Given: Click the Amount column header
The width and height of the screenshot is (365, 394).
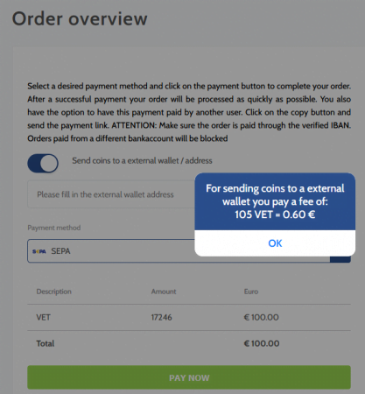Looking at the screenshot, I should point(164,292).
